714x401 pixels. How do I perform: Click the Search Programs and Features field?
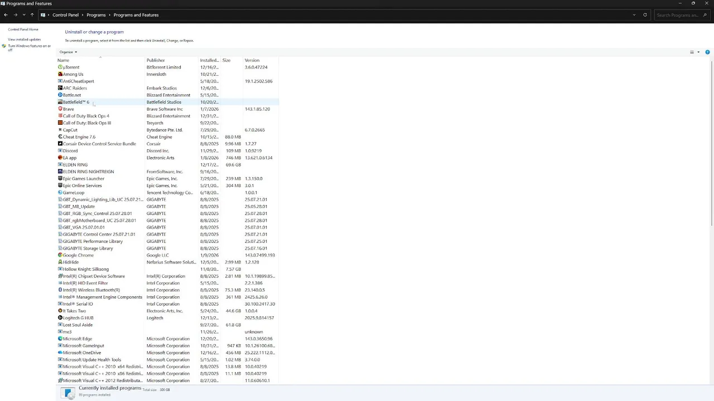point(682,15)
